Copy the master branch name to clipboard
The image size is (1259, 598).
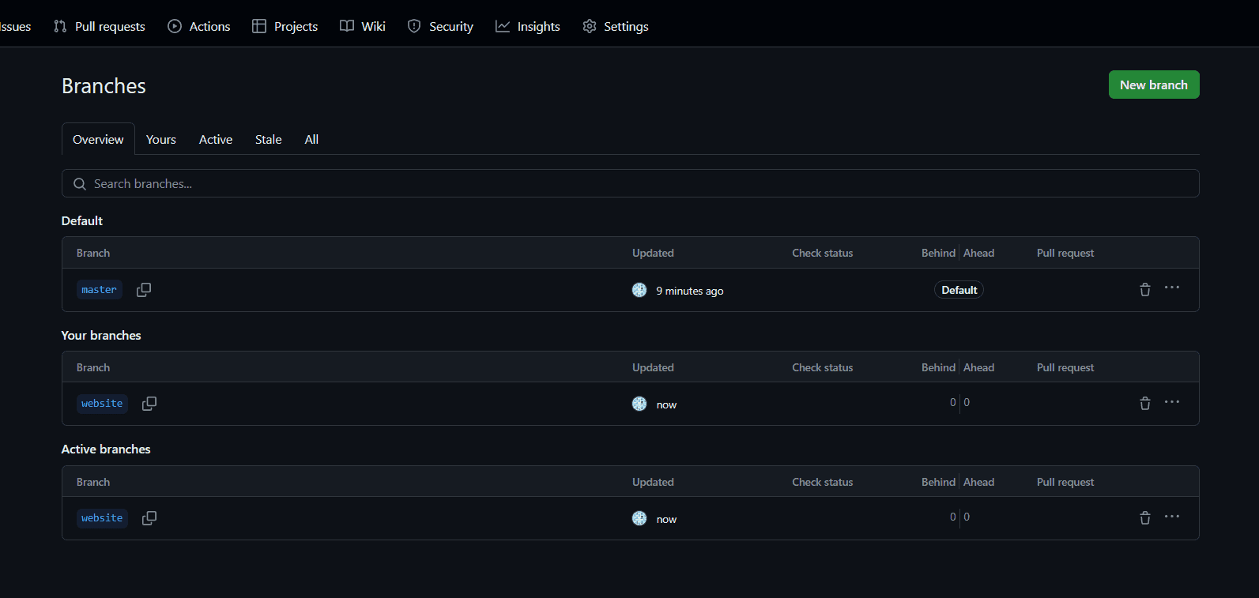point(144,290)
